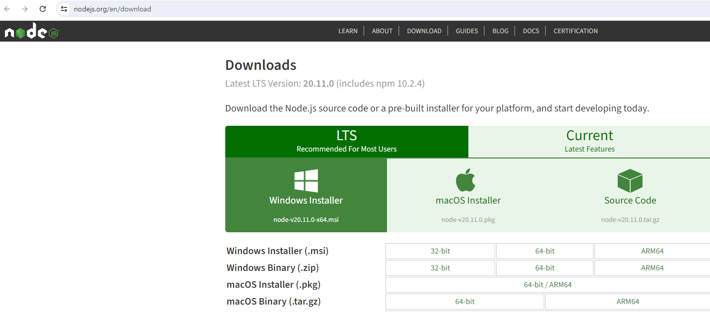Screen dimensions: 710x312
Task: Download 32-bit Windows Installer (.msi)
Action: (440, 251)
